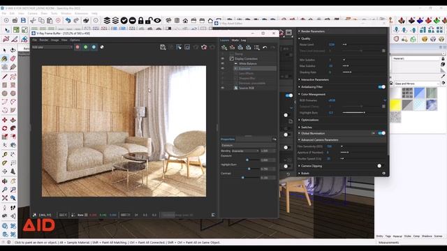447x251 pixels.
Task: Open the View menu in Frame Buffer
Action: coord(64,40)
